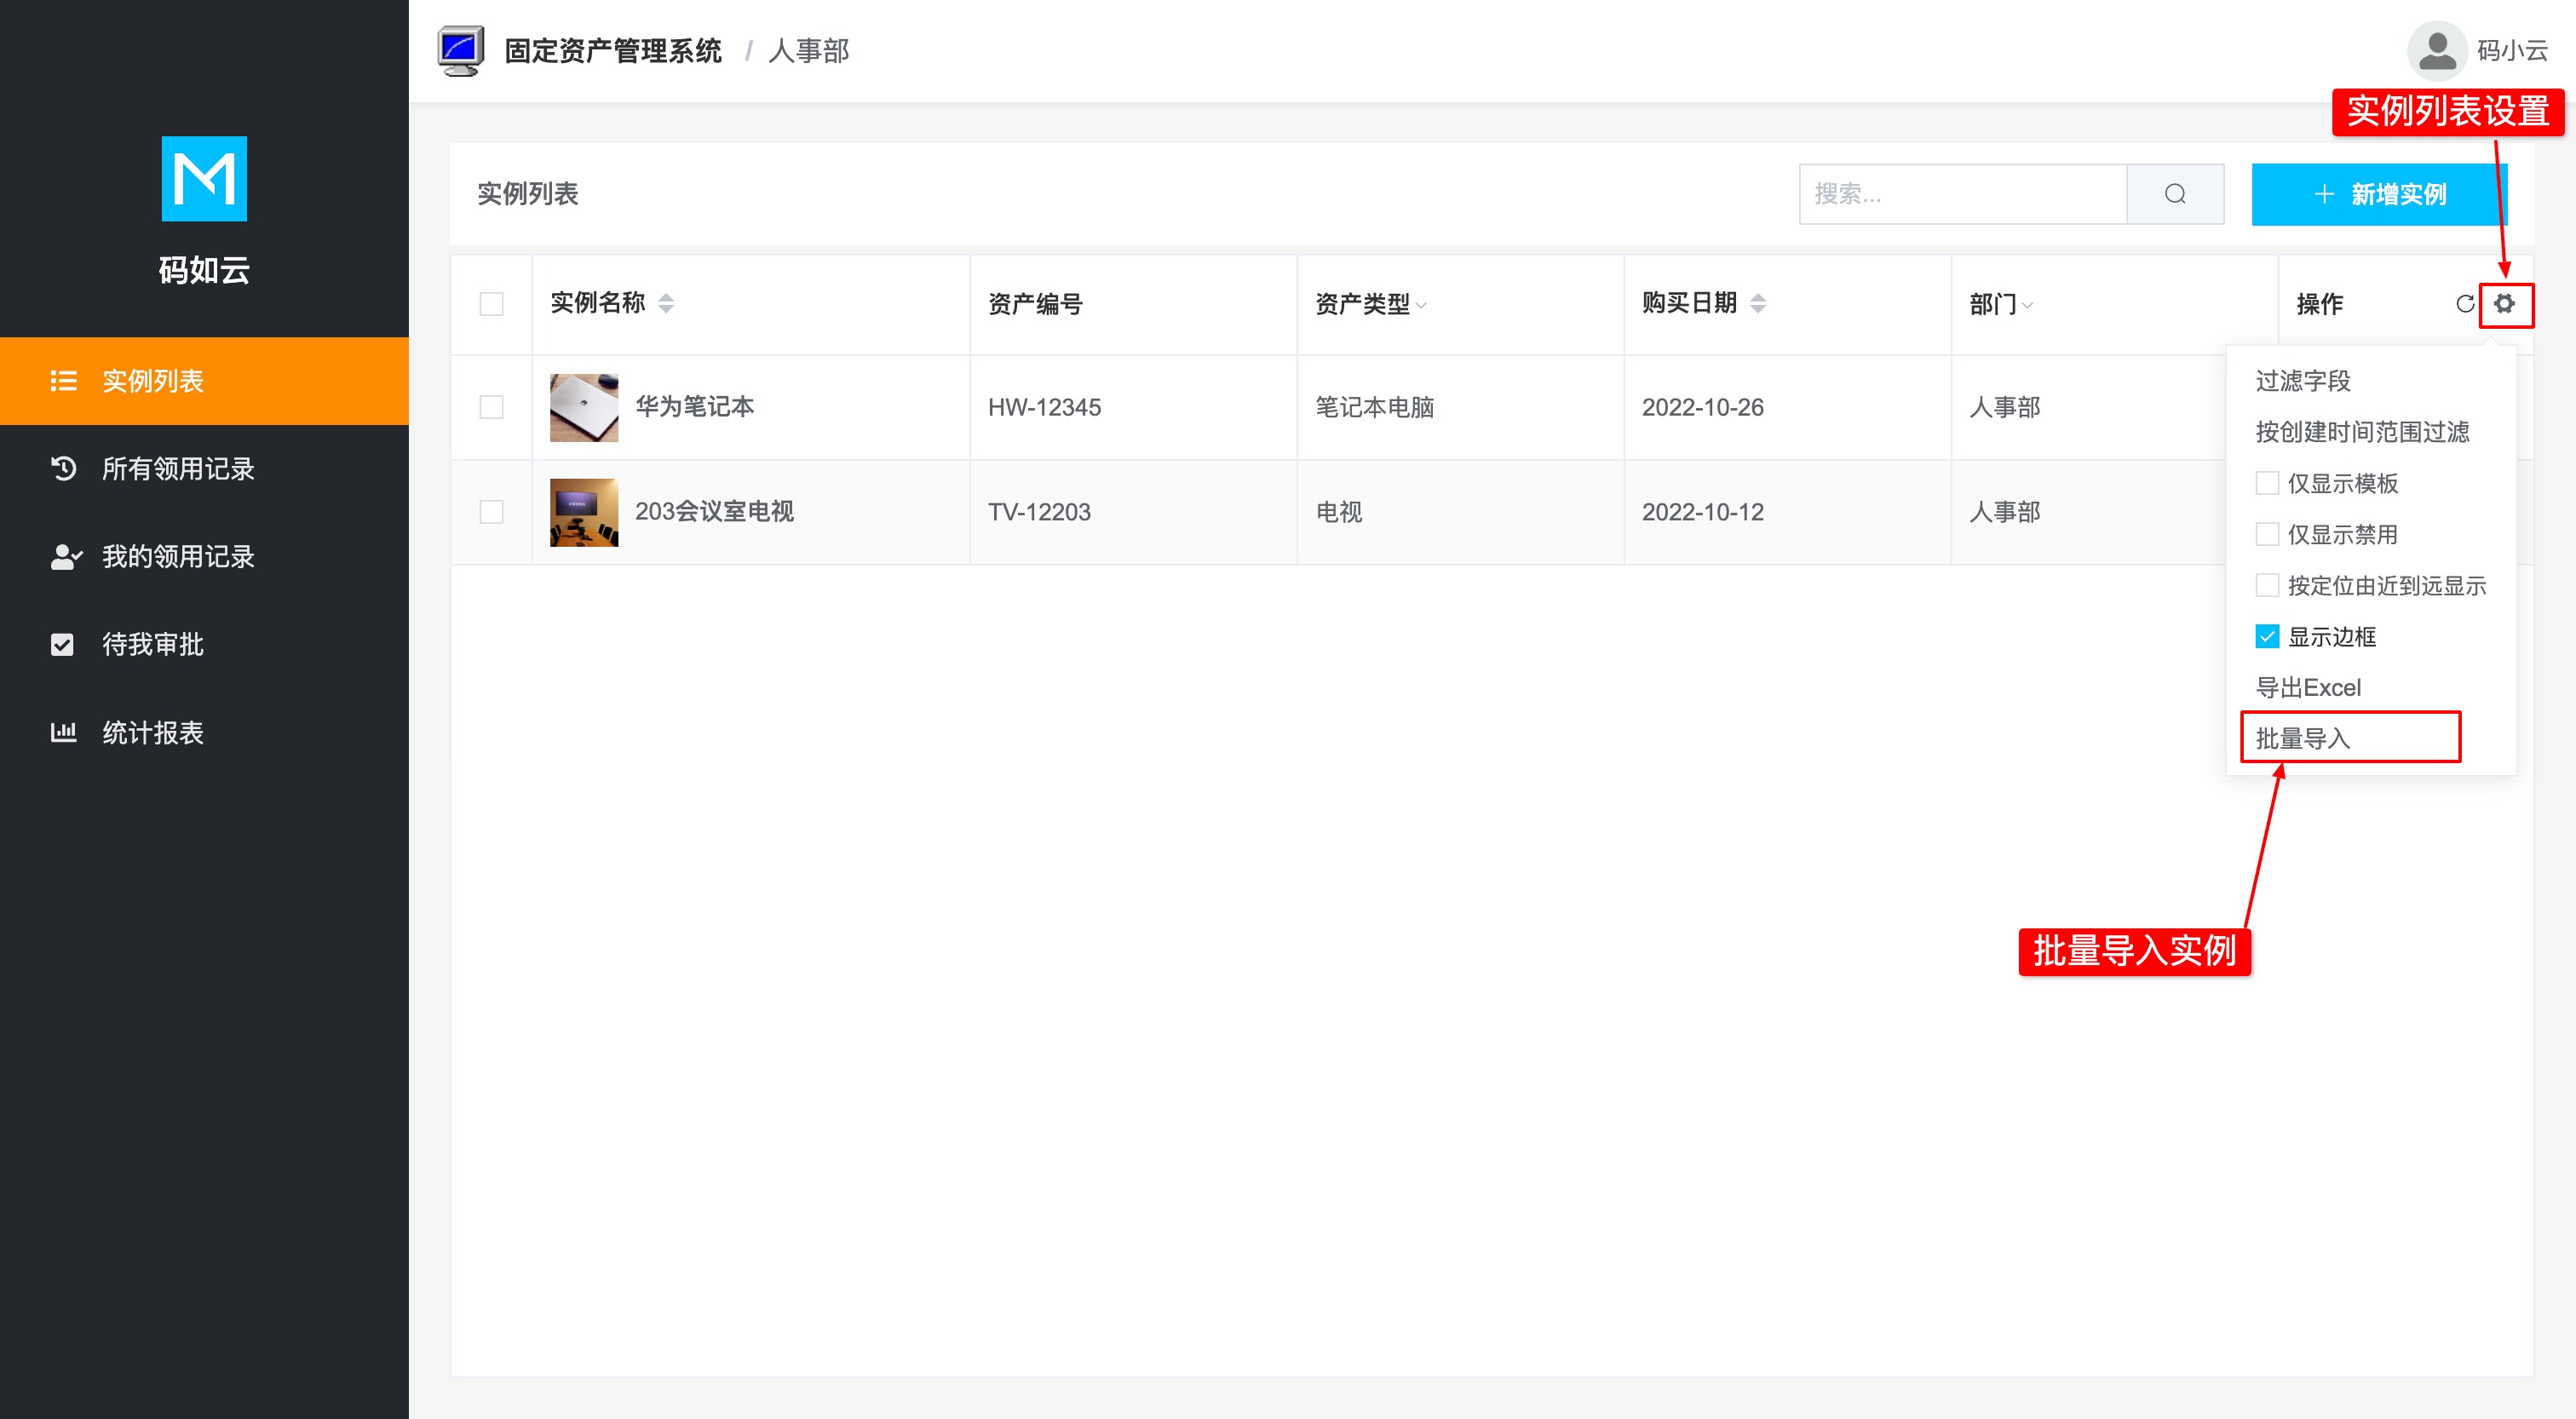Sort by 实例名称 using sort arrows
The width and height of the screenshot is (2576, 1419).
coord(666,303)
